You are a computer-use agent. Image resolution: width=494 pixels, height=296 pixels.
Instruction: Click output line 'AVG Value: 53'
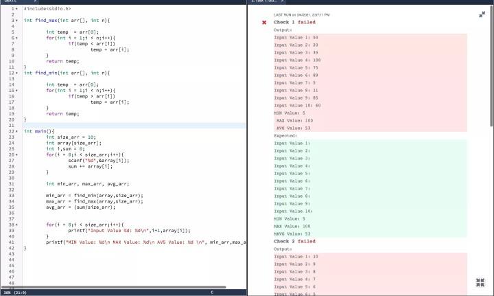(294, 128)
